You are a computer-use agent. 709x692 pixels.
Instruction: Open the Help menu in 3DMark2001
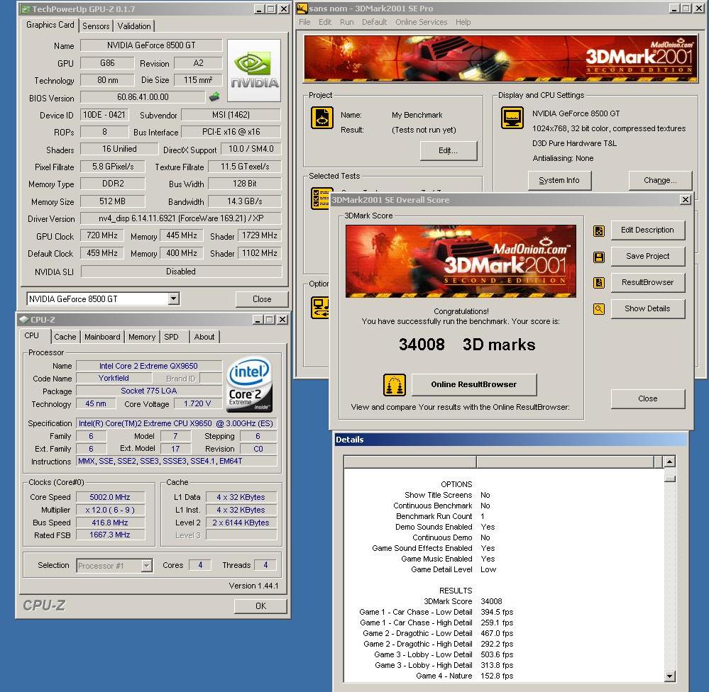[463, 22]
